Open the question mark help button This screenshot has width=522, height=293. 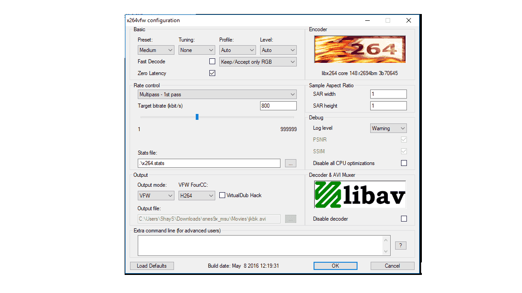401,246
